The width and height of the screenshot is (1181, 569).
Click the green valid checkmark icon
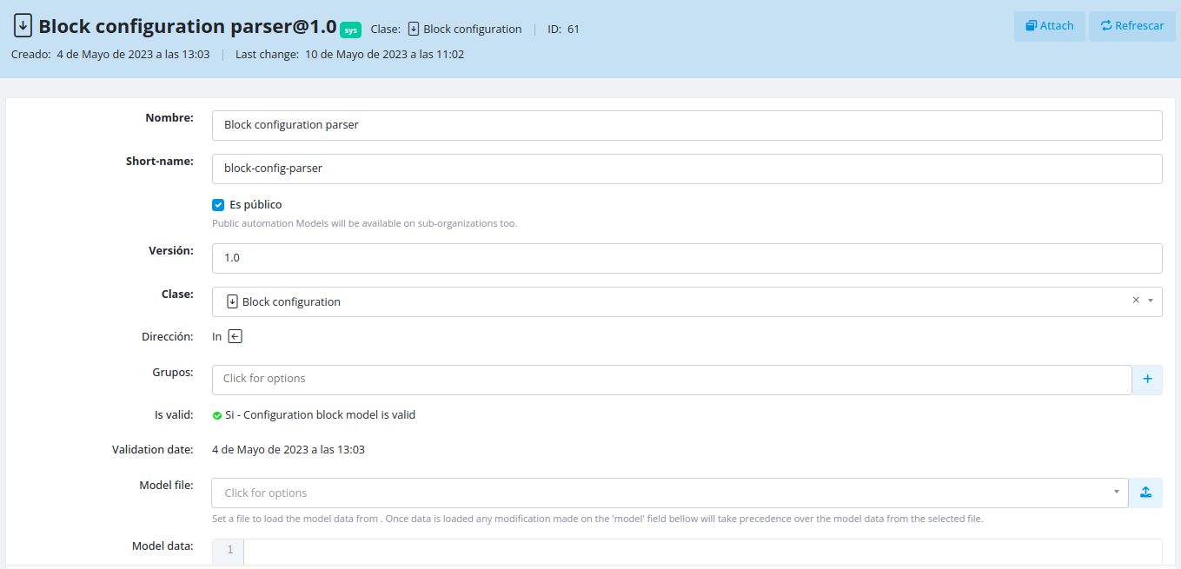point(217,415)
